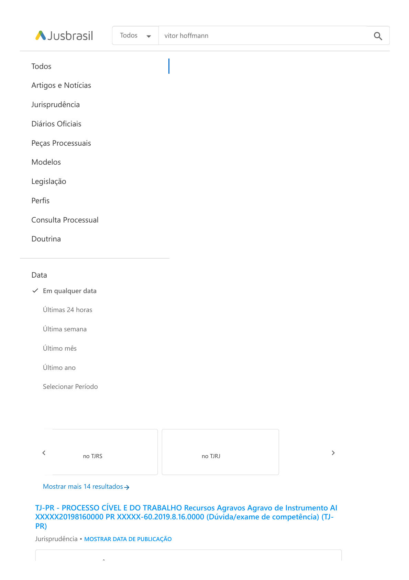This screenshot has width=409, height=580.
Task: Open Selecionar Período date range option
Action: pyautogui.click(x=70, y=387)
